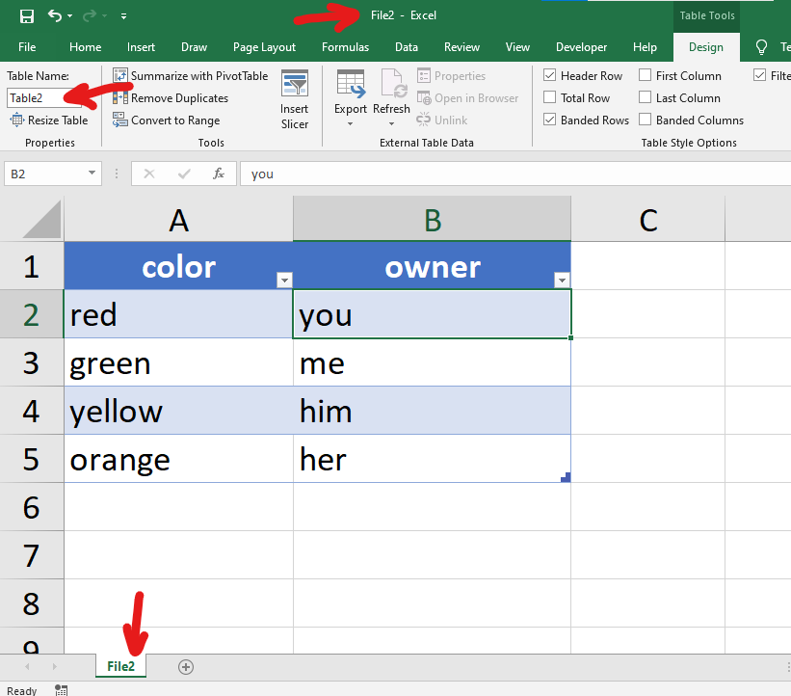Click the Save icon in quick access toolbar
The width and height of the screenshot is (791, 696).
27,16
